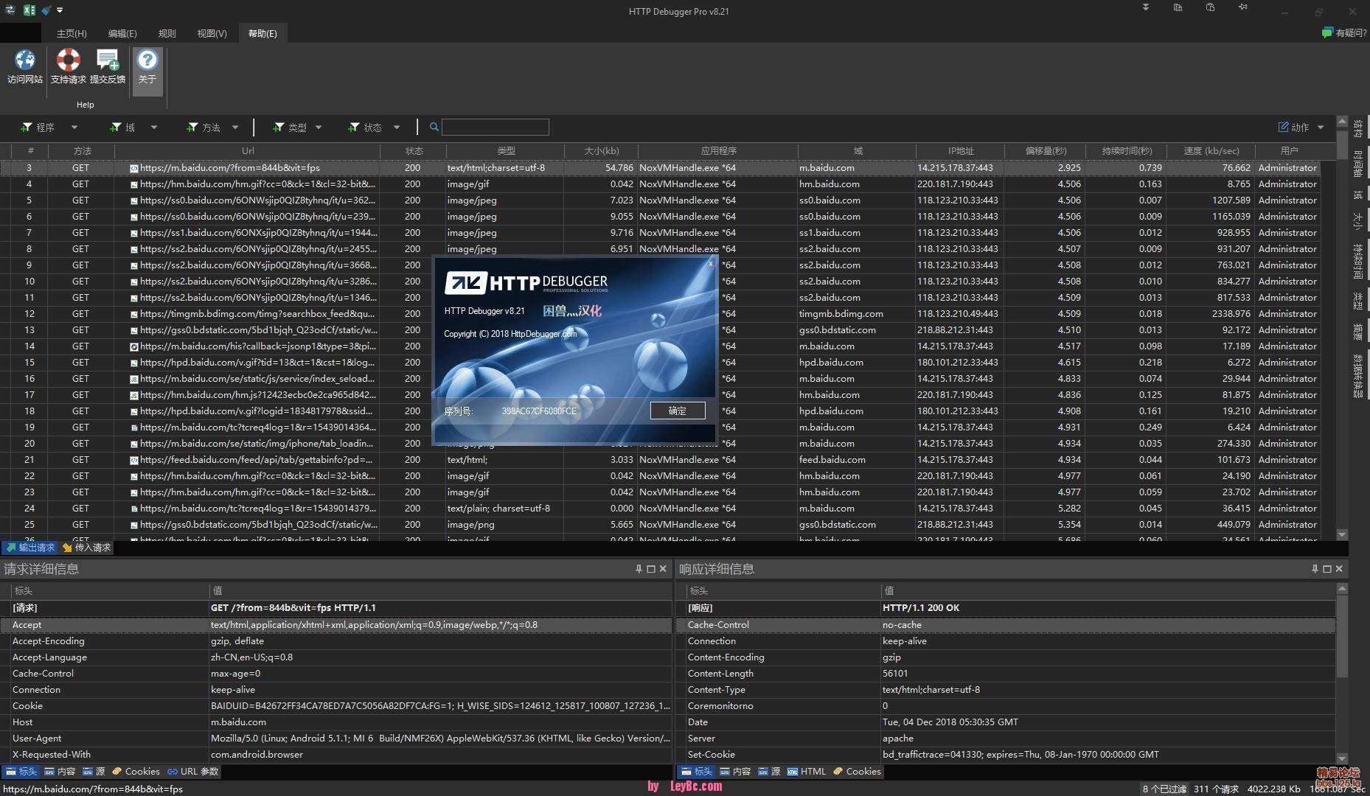Open the 视图(V) ribbon tab
Viewport: 1370px width, 796px height.
tap(212, 33)
